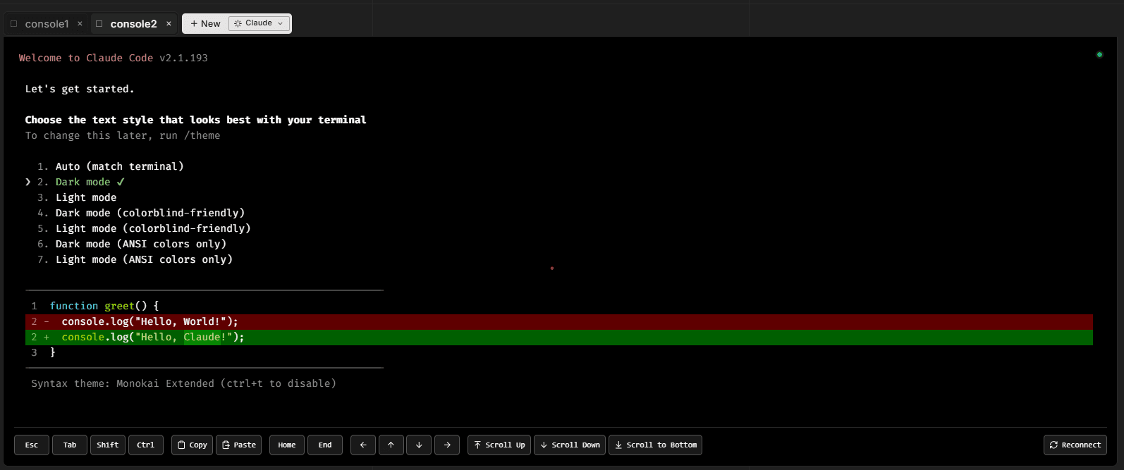This screenshot has height=470, width=1124.
Task: Click the down arrow key icon
Action: pyautogui.click(x=419, y=445)
